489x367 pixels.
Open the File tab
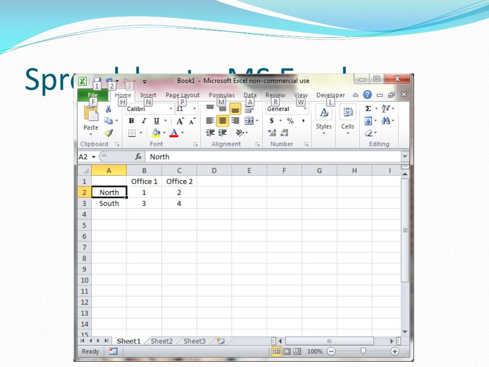(93, 95)
